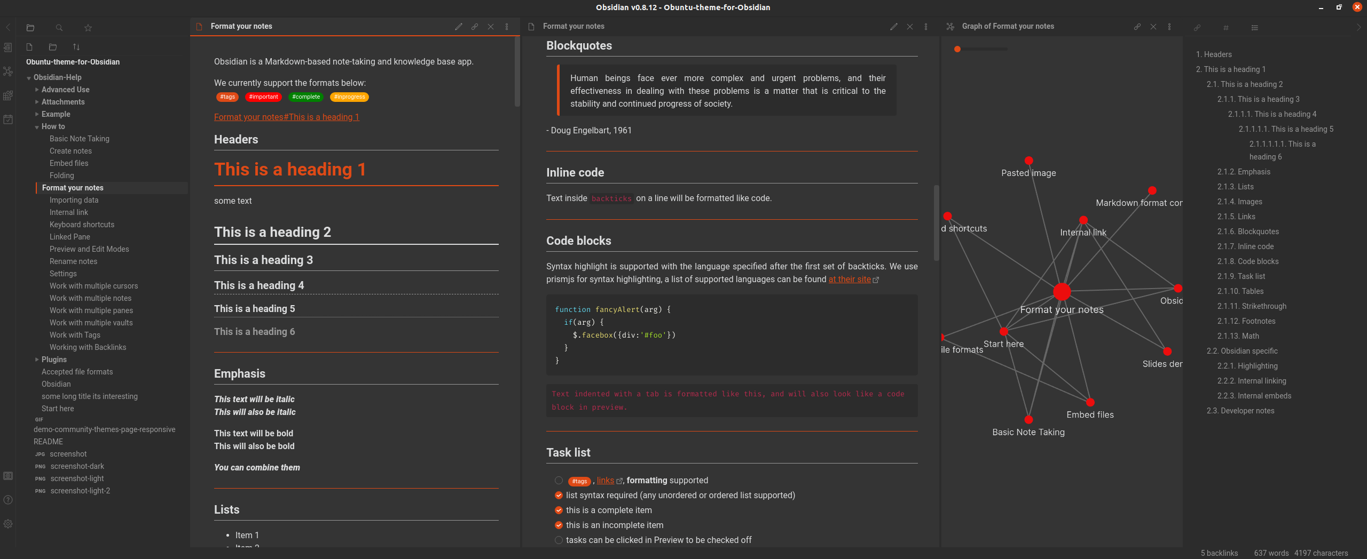Open the Working with Backlinks note
Viewport: 1367px width, 559px height.
pos(88,347)
